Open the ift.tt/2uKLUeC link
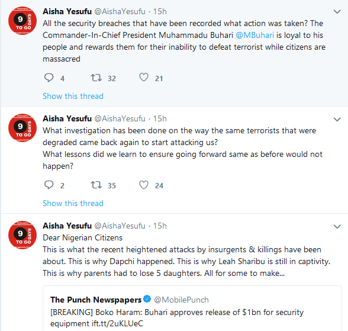Screen dimensions: 348x331 [117, 323]
